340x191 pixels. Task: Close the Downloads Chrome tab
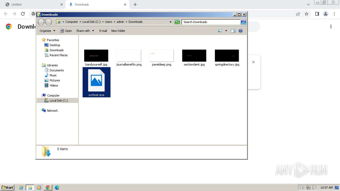pos(125,5)
